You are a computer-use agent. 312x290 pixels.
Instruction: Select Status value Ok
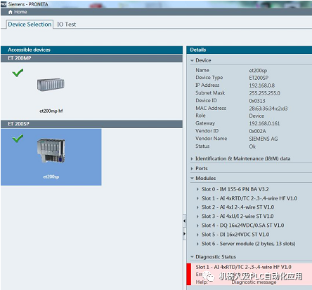(x=252, y=146)
